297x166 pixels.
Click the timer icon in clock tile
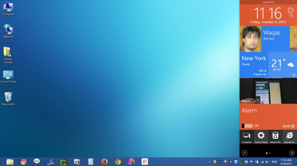(291, 10)
